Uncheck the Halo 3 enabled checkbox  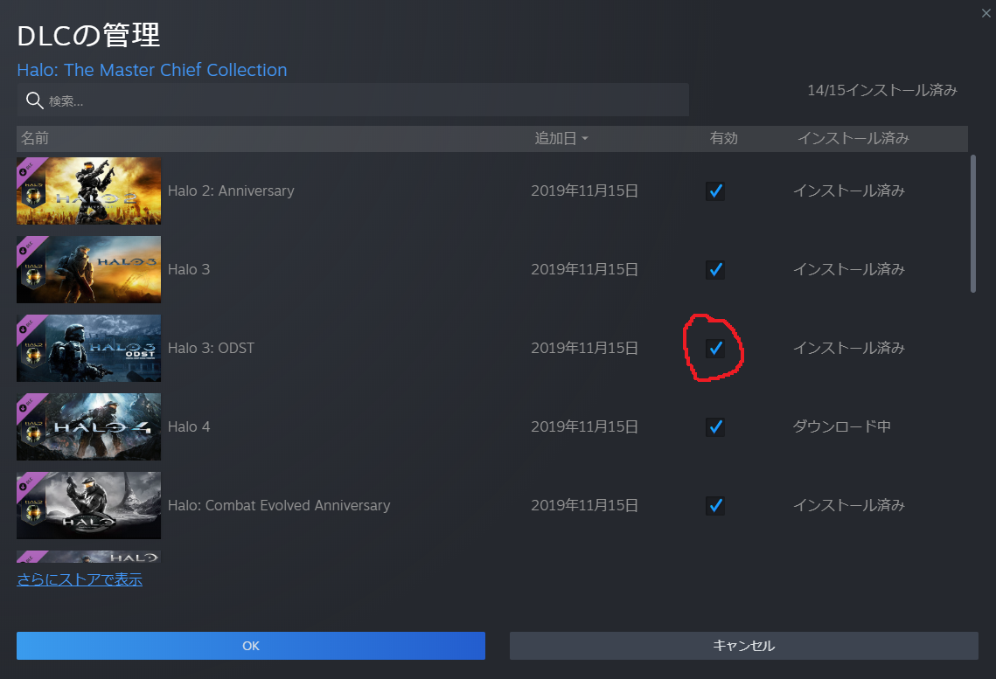coord(715,270)
